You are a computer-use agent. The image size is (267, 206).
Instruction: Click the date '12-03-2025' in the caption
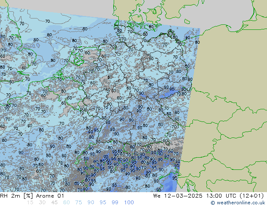click(183, 196)
